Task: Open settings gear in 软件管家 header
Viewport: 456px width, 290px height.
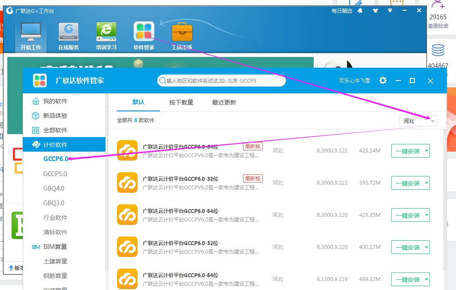Action: (383, 81)
